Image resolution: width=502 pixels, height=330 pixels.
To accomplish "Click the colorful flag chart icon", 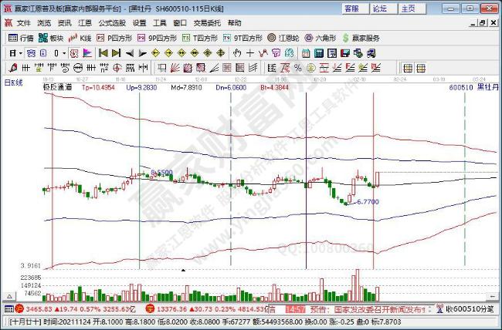I will [87, 53].
